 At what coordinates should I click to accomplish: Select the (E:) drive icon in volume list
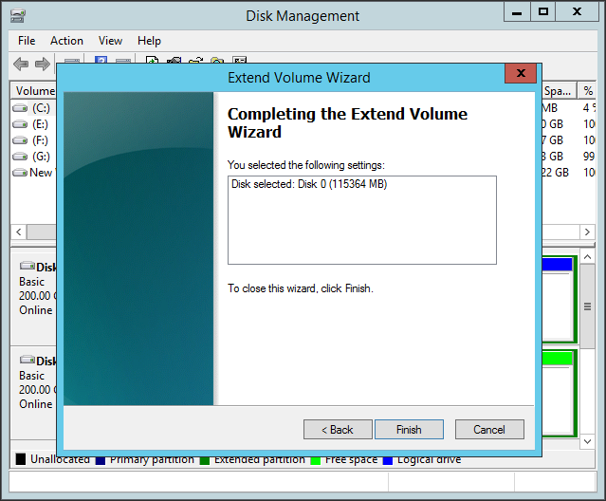tap(20, 124)
